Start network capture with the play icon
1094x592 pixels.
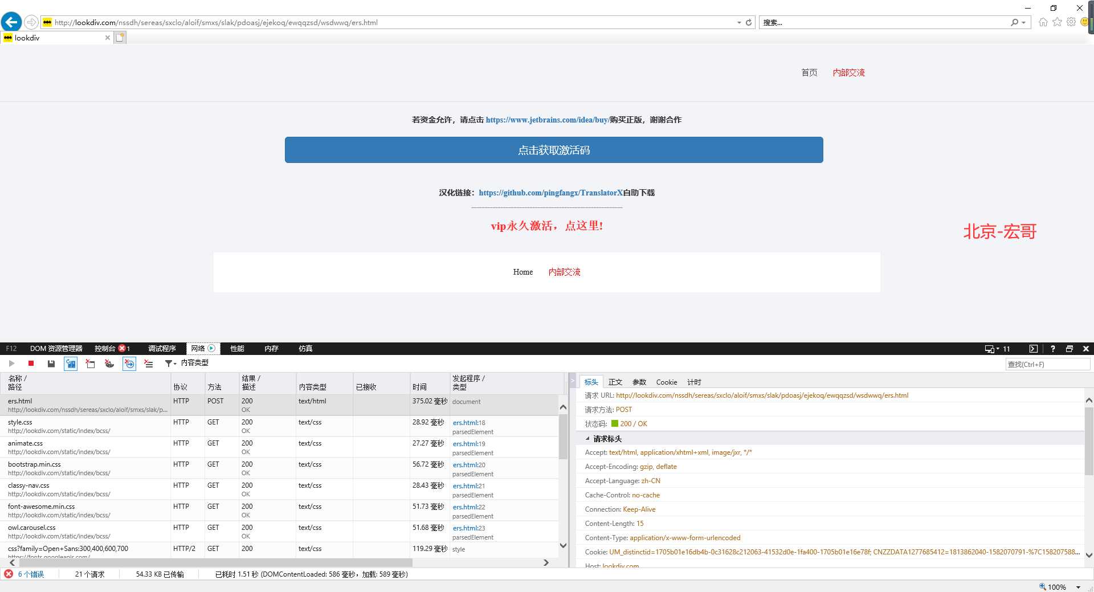click(x=11, y=363)
